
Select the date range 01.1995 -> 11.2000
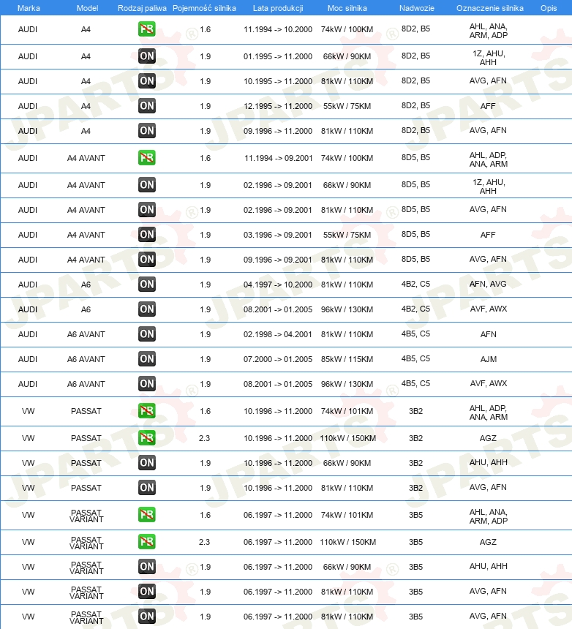(278, 56)
